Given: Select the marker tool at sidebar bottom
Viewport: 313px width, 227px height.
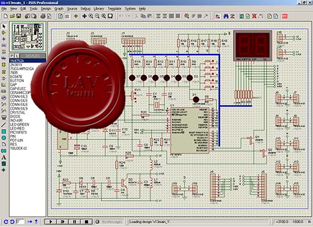Looking at the screenshot, I should 4,170.
